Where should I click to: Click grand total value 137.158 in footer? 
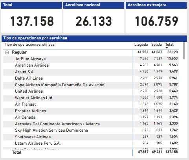point(172,152)
